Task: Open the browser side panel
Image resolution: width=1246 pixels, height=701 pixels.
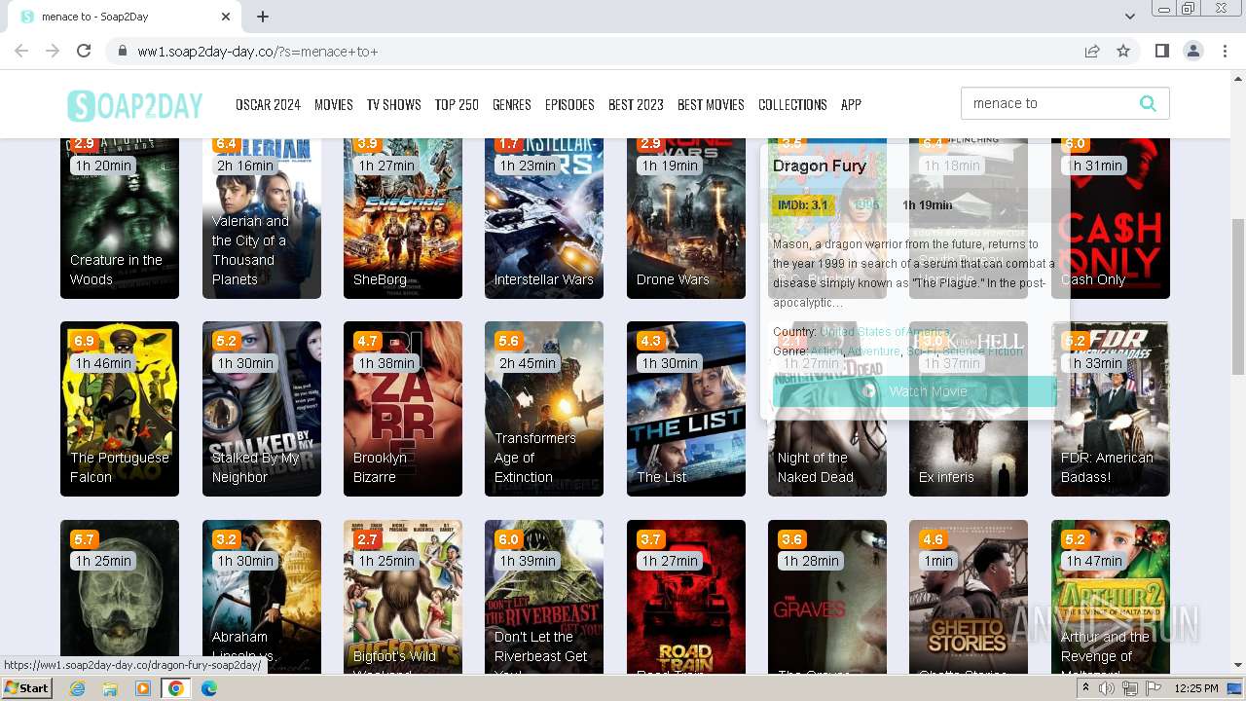Action: [x=1161, y=51]
